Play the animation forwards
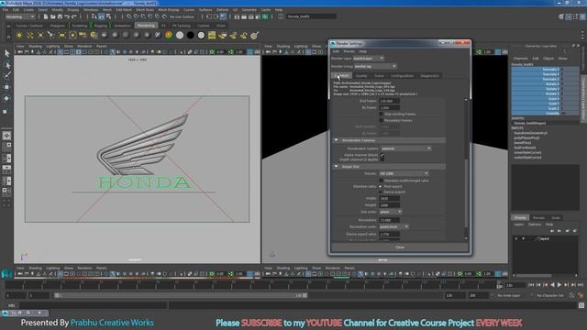Viewport: 587px width, 330px height. point(559,285)
